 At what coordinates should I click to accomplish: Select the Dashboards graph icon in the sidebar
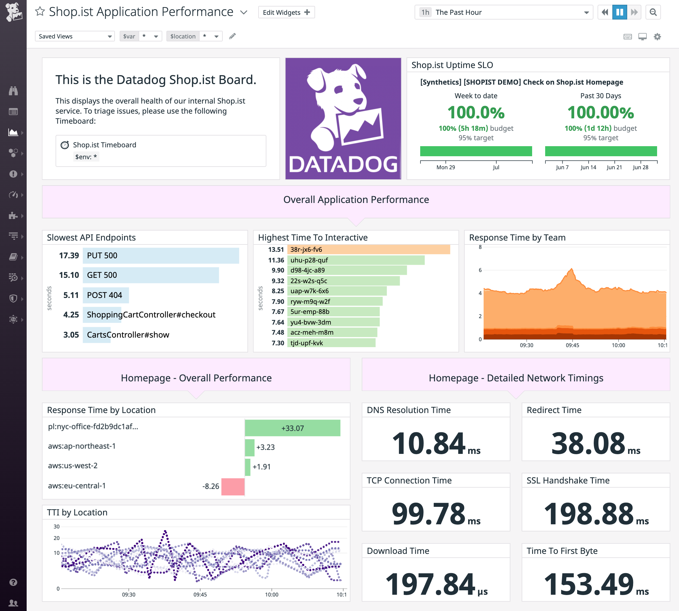tap(13, 133)
